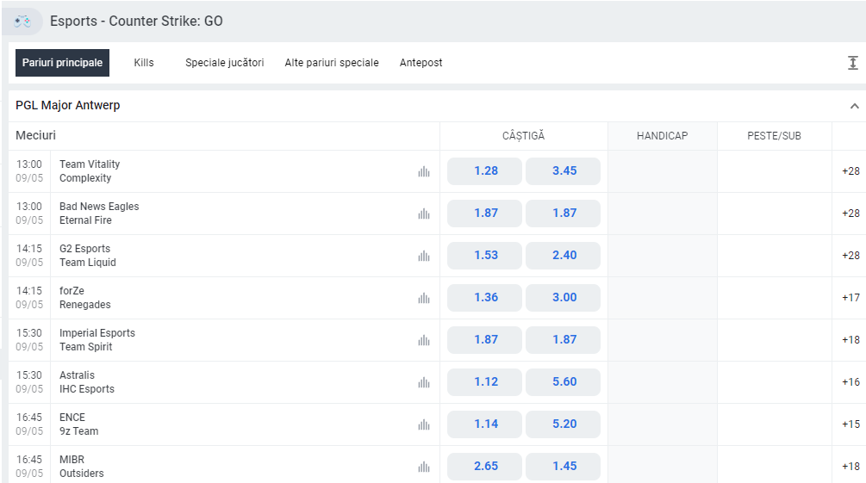866x483 pixels.
Task: Expand +16 more bets for Astralis match
Action: pyautogui.click(x=850, y=382)
